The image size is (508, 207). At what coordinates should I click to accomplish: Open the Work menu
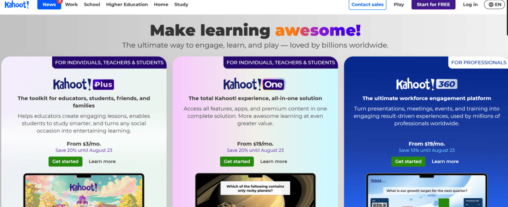[x=71, y=5]
